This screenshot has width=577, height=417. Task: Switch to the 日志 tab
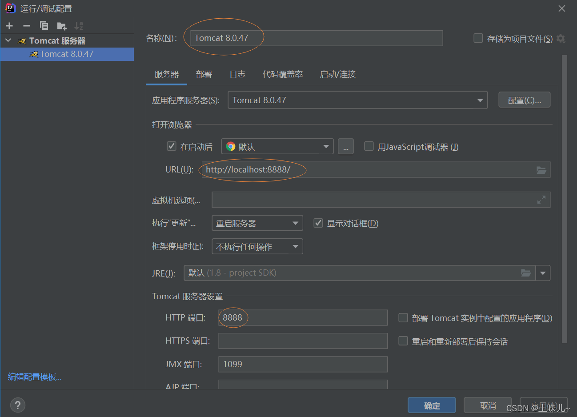(237, 74)
